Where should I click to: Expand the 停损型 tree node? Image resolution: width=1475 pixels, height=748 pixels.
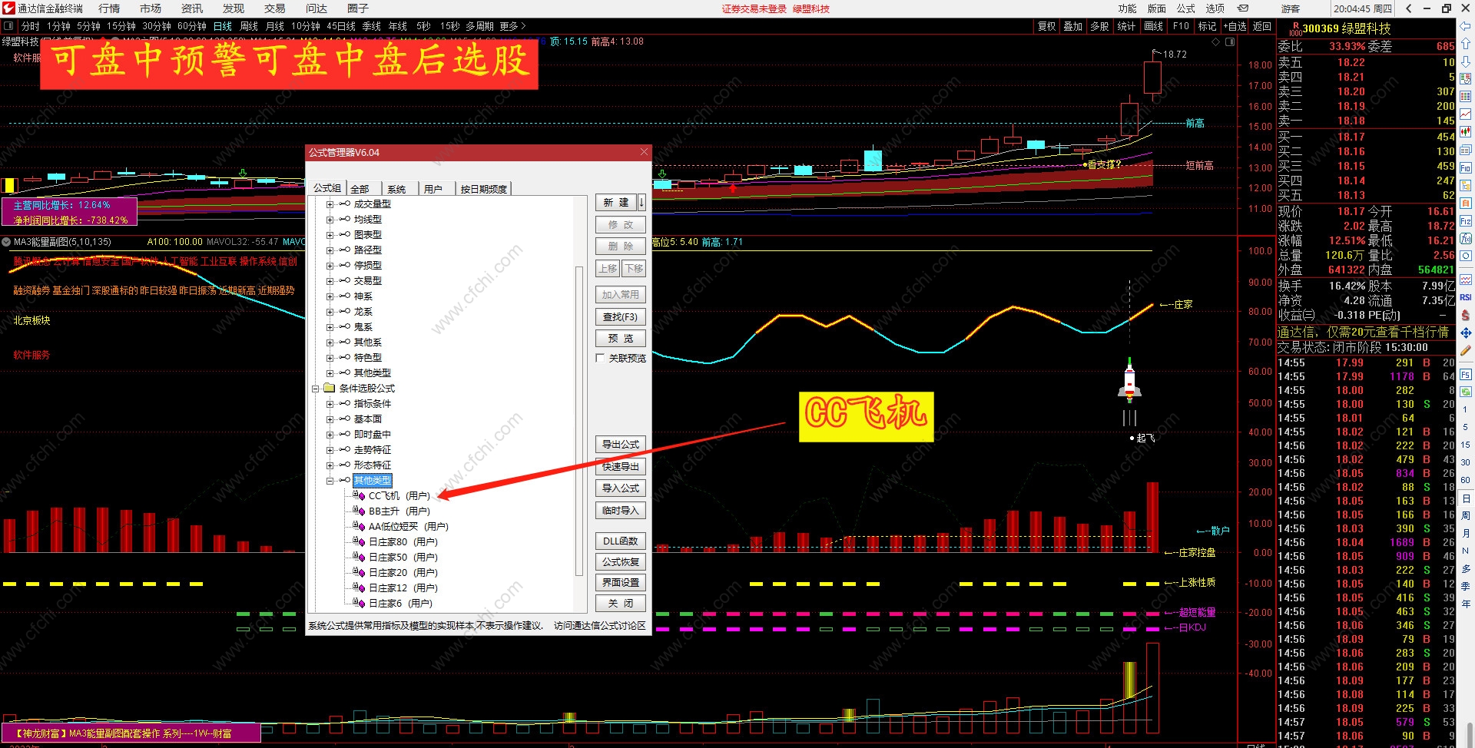pos(330,266)
